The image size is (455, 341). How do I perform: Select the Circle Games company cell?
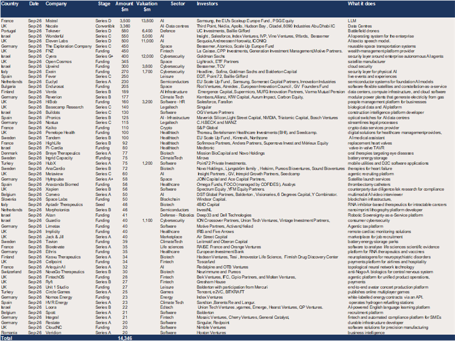click(58, 292)
